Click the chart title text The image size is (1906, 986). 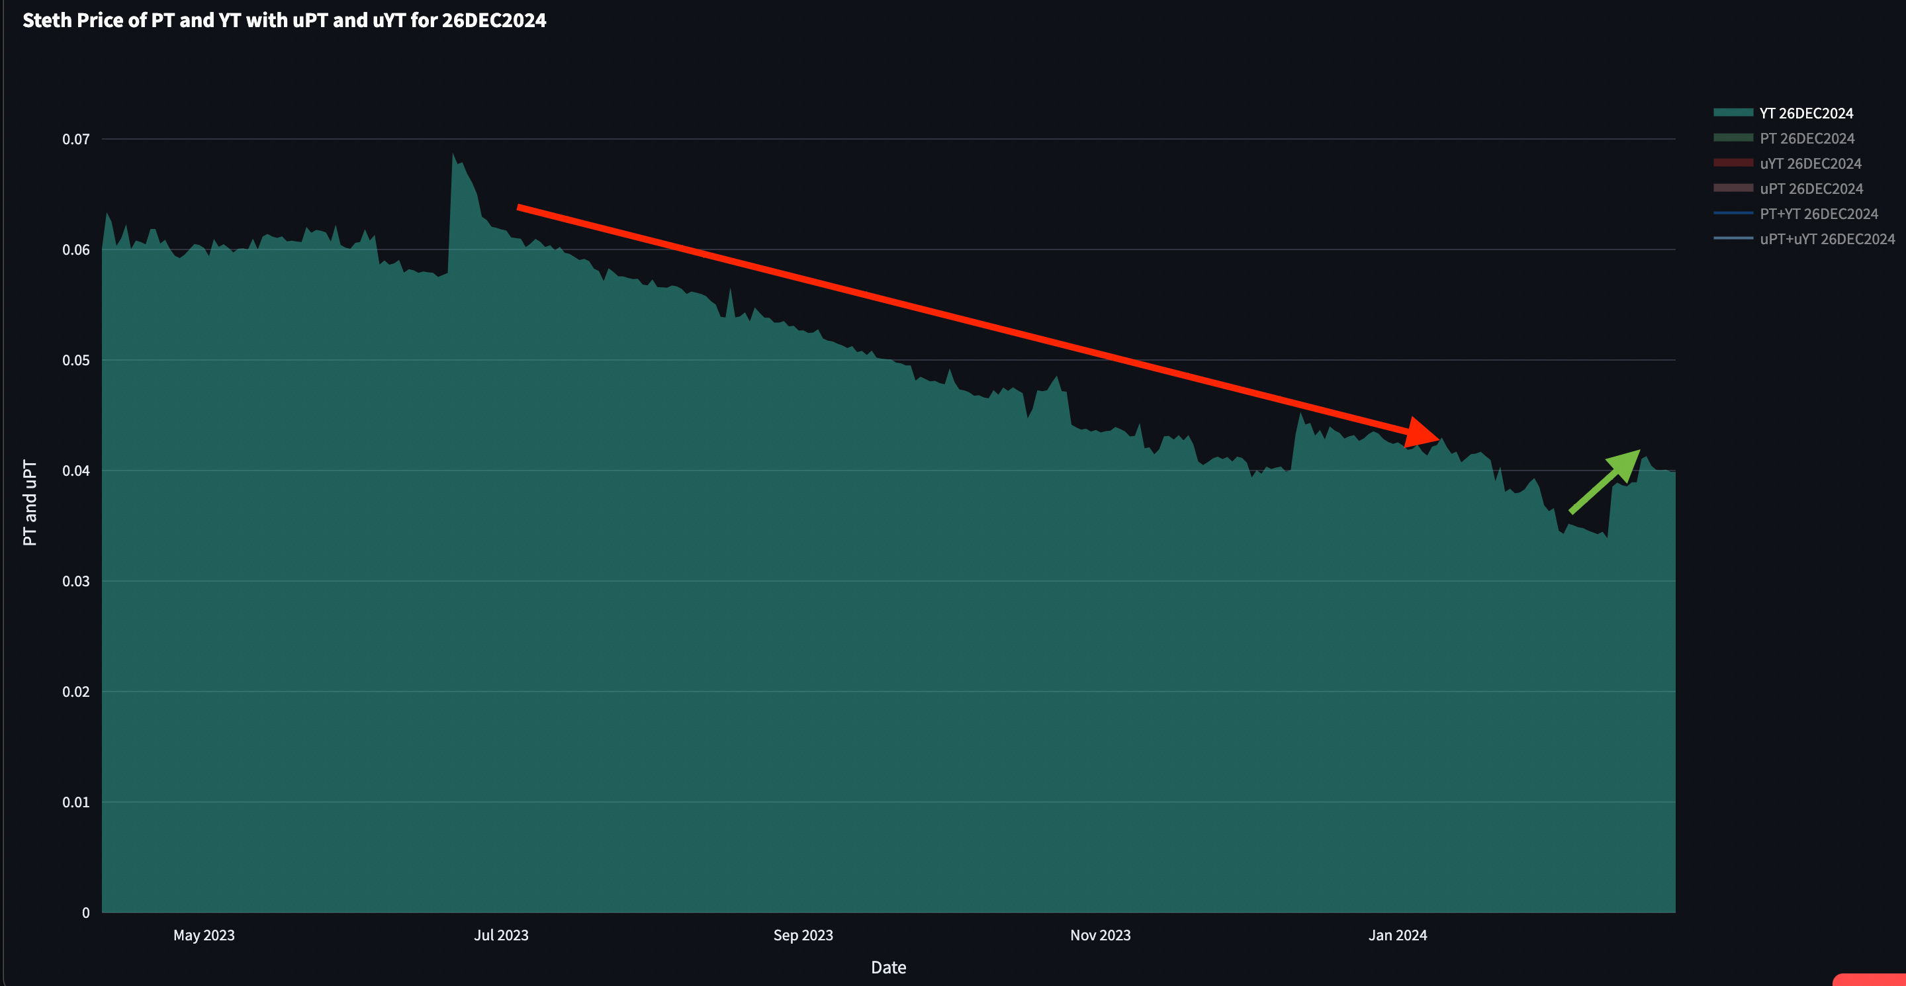(x=284, y=20)
